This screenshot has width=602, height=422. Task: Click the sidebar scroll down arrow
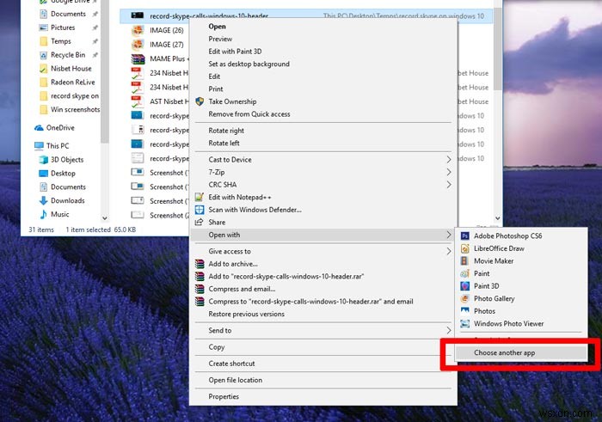click(x=104, y=218)
